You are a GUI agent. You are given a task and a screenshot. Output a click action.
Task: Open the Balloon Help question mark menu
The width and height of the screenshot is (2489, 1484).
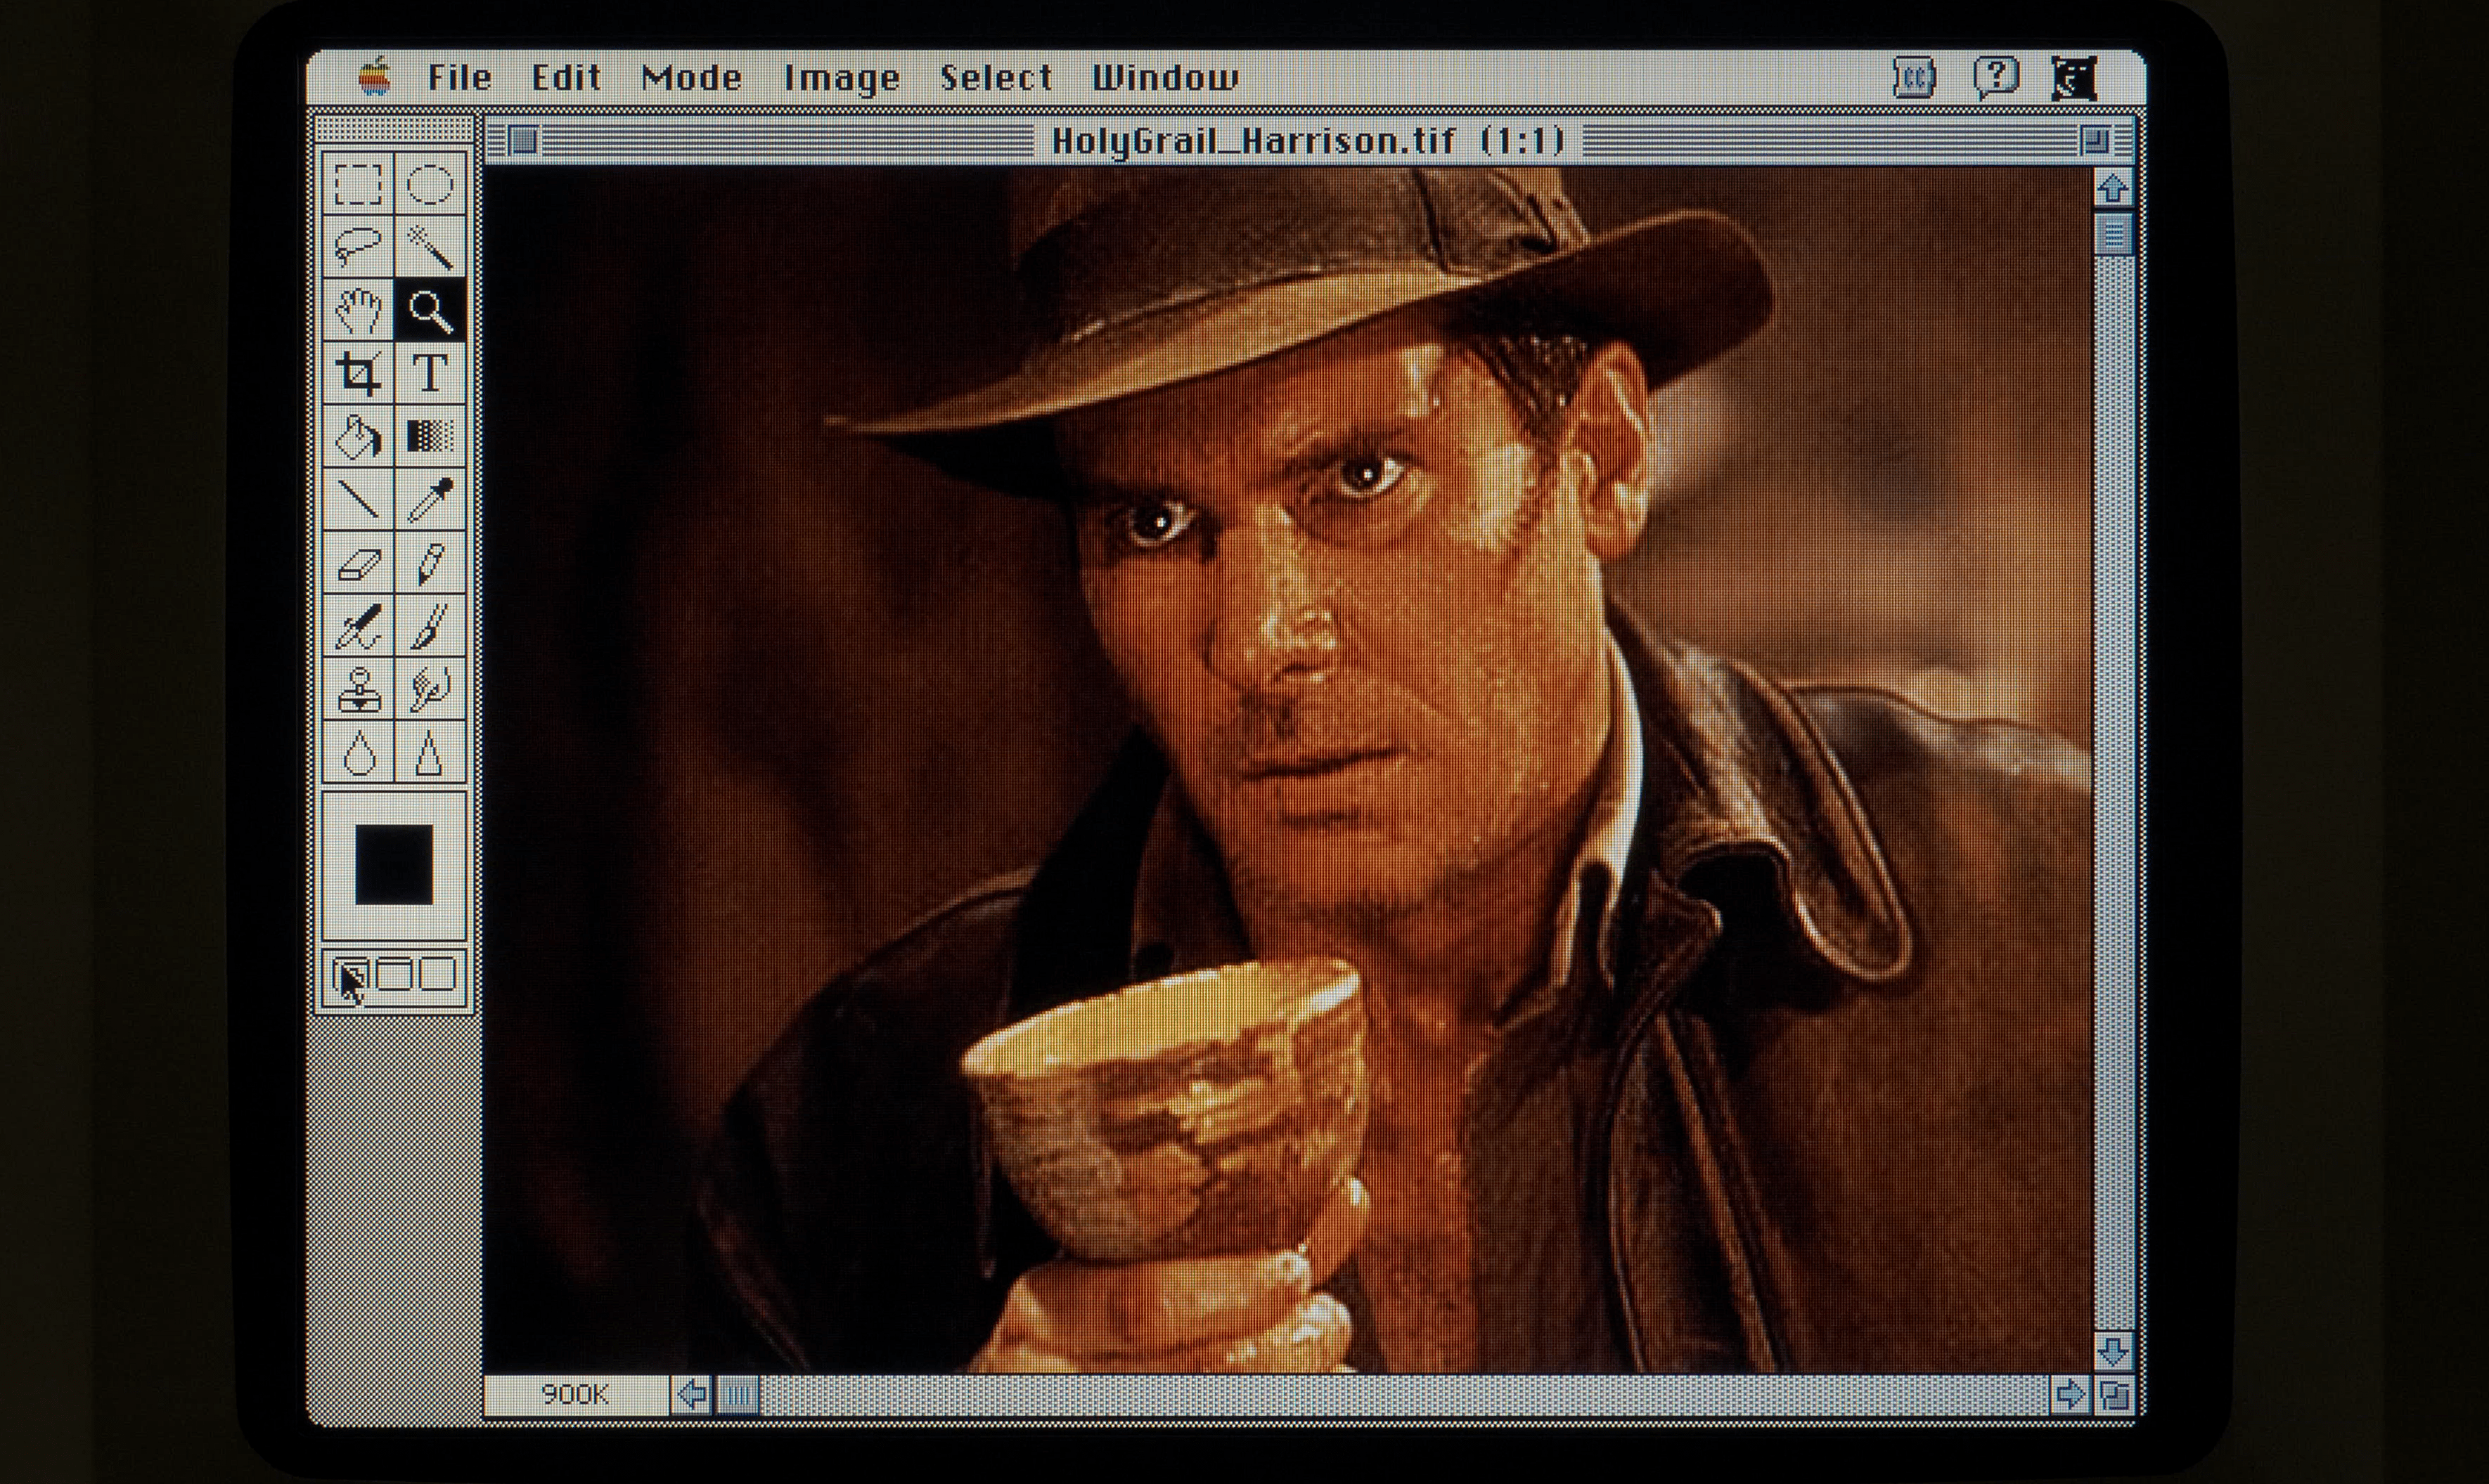[x=1995, y=77]
